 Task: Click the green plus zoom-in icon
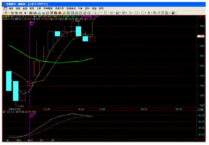[17, 13]
